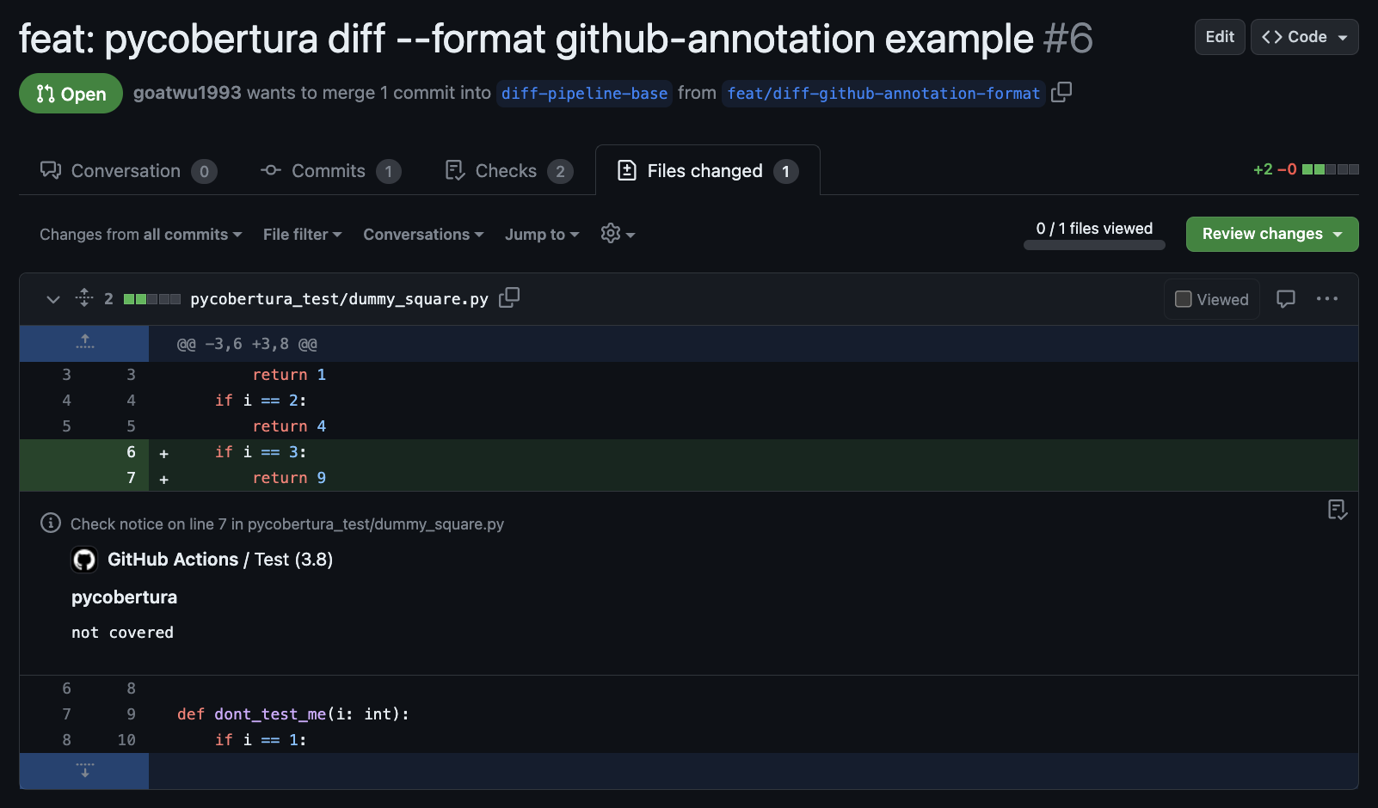
Task: Click new line number 7
Action: [131, 478]
